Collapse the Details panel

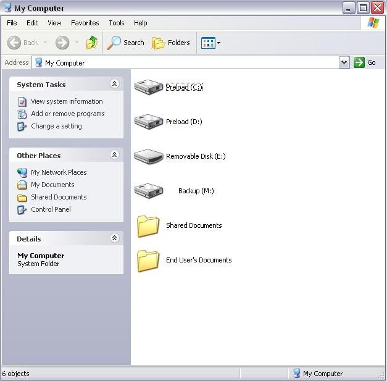[114, 238]
